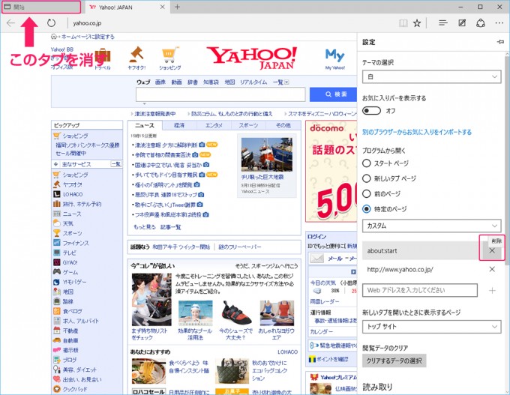Open a new tab with plus button
Viewport: 510px width, 395px height.
point(177,7)
